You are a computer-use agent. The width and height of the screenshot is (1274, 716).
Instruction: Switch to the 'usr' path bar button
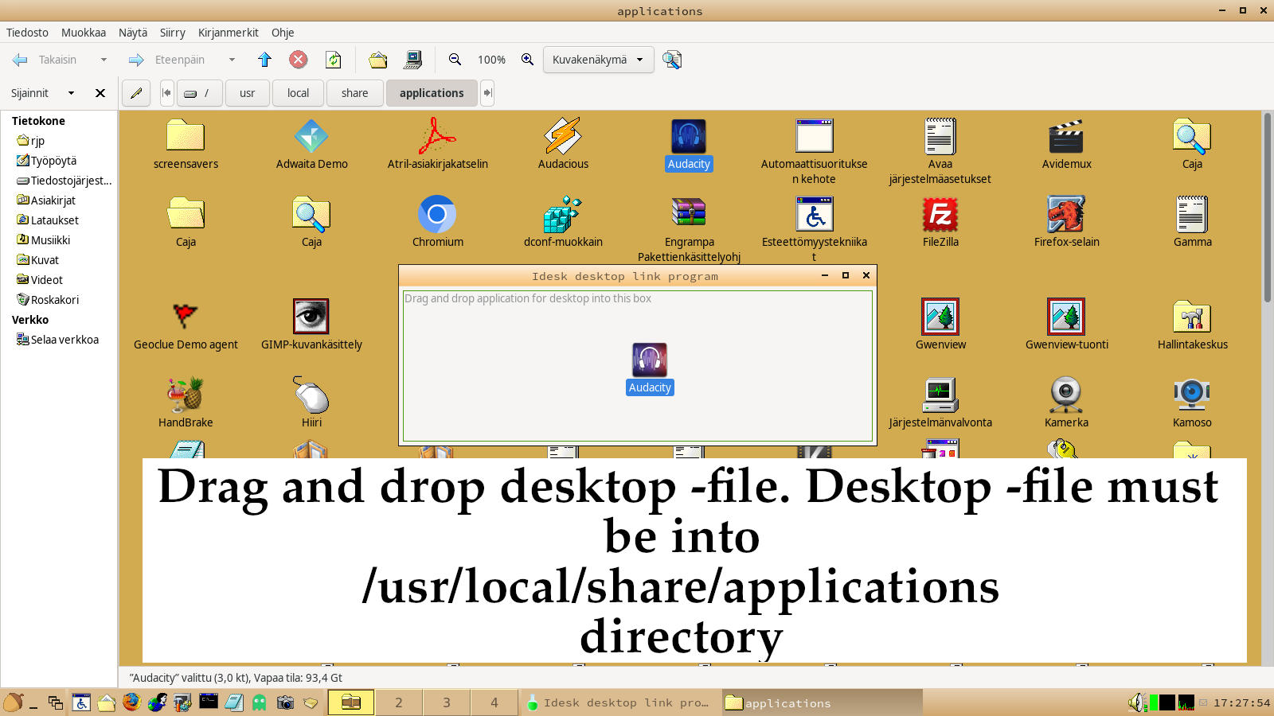247,93
